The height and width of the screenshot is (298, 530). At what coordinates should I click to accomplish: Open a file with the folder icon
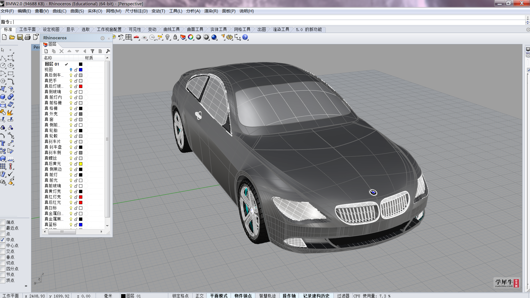coord(12,37)
